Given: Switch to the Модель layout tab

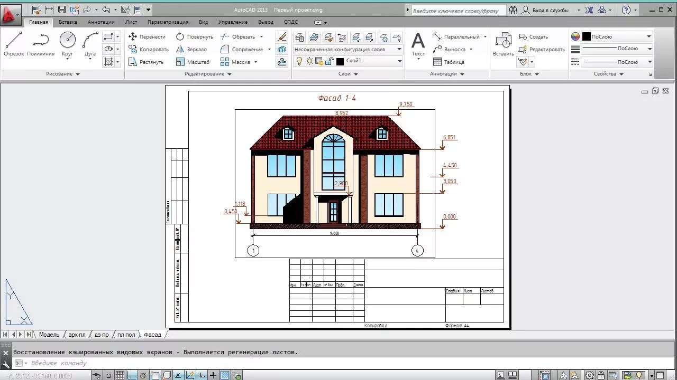Looking at the screenshot, I should point(49,335).
